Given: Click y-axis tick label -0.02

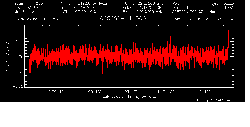Looking at the screenshot, I should click(18, 86).
